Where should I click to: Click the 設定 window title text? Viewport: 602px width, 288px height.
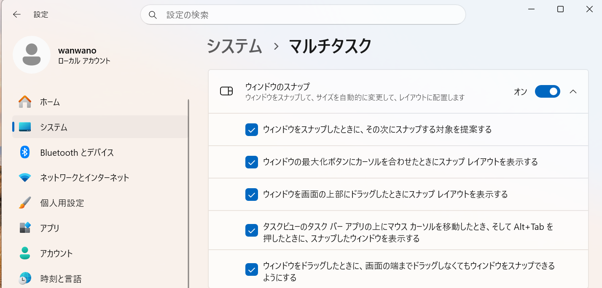[x=41, y=14]
